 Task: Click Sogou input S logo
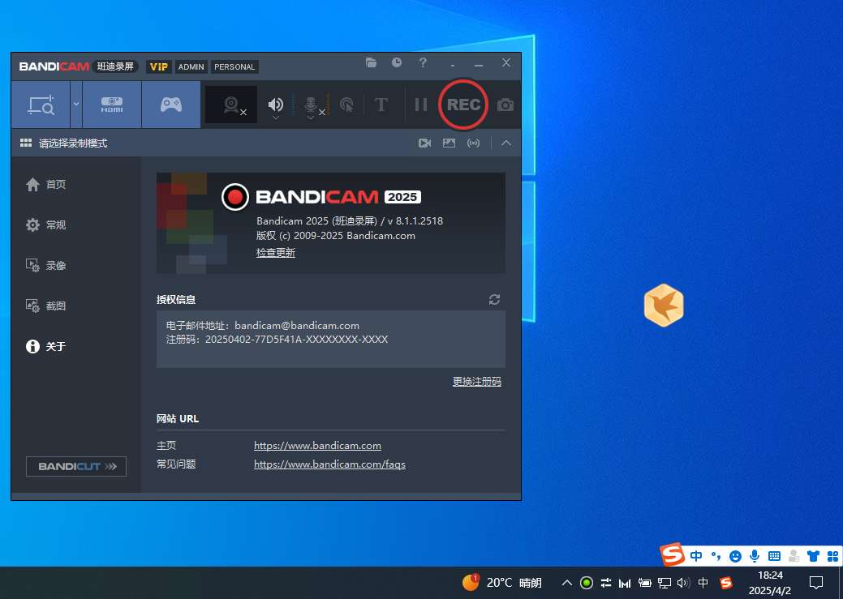pos(673,555)
